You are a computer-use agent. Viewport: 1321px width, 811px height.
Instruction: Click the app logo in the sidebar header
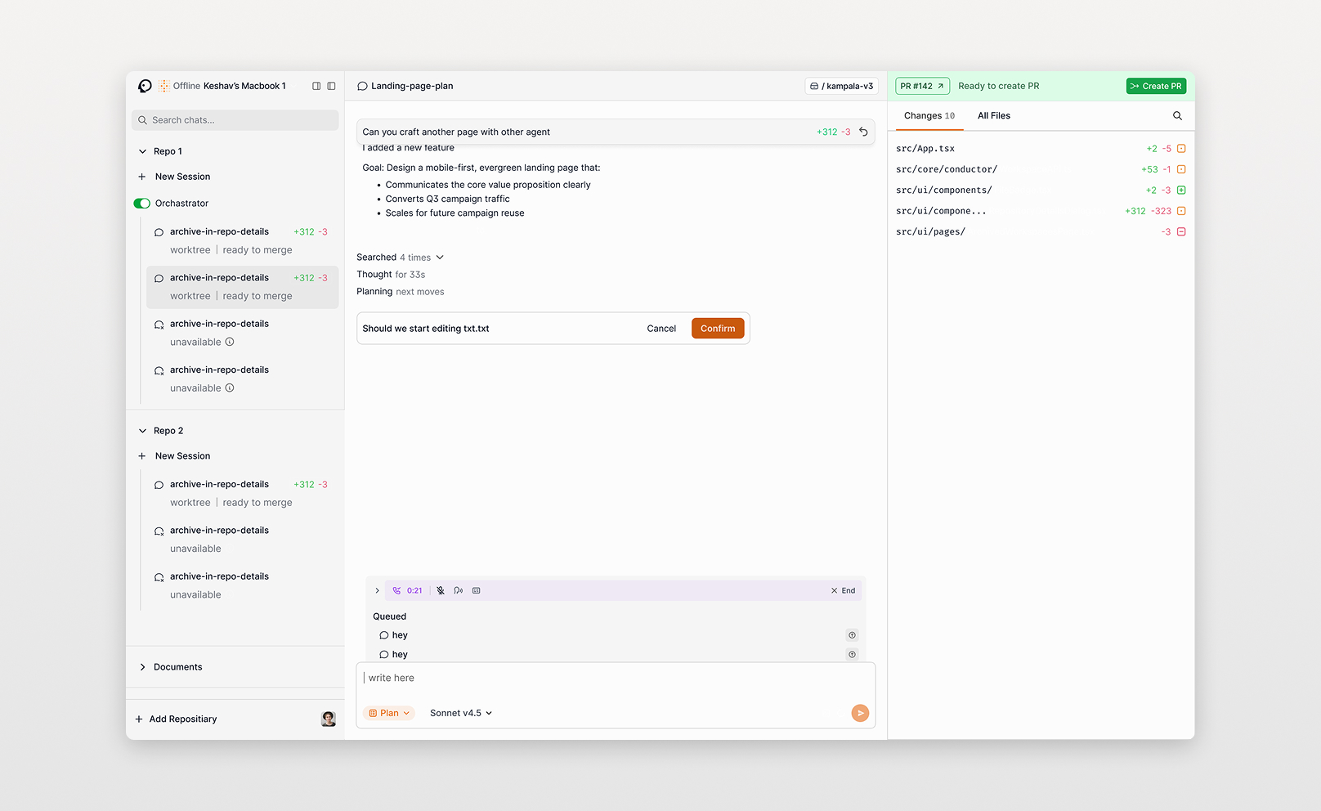[145, 86]
